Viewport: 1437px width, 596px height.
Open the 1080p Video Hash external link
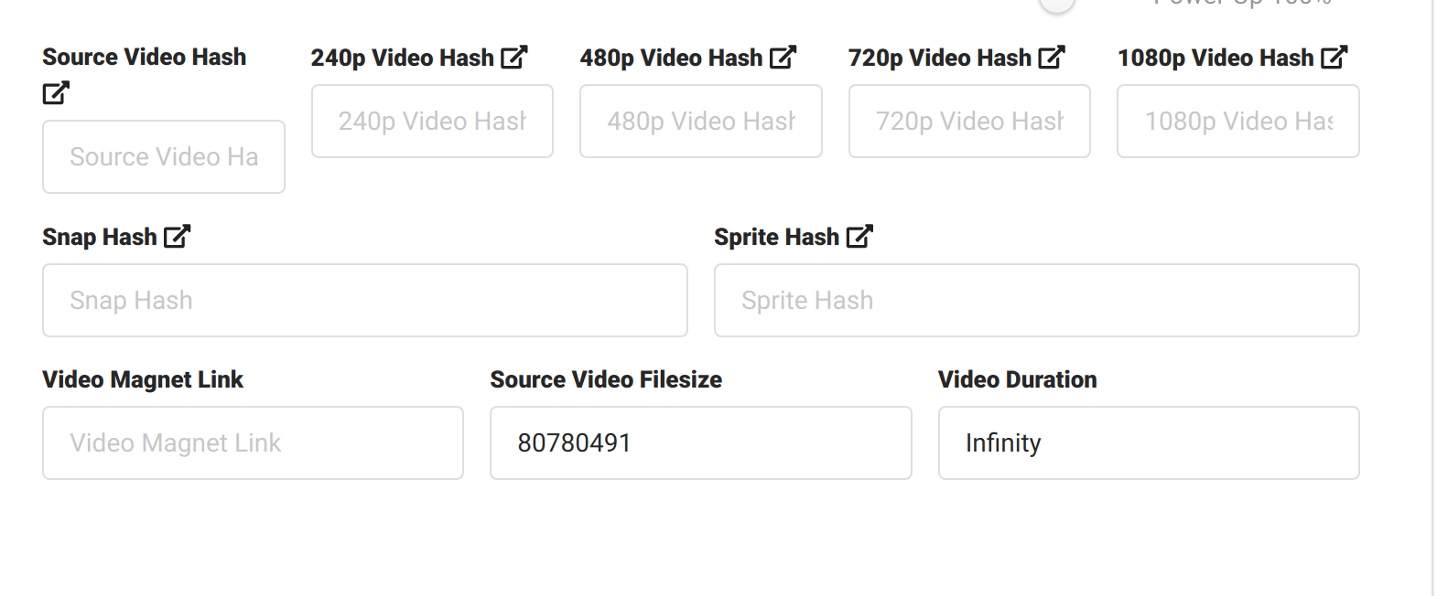[1335, 57]
